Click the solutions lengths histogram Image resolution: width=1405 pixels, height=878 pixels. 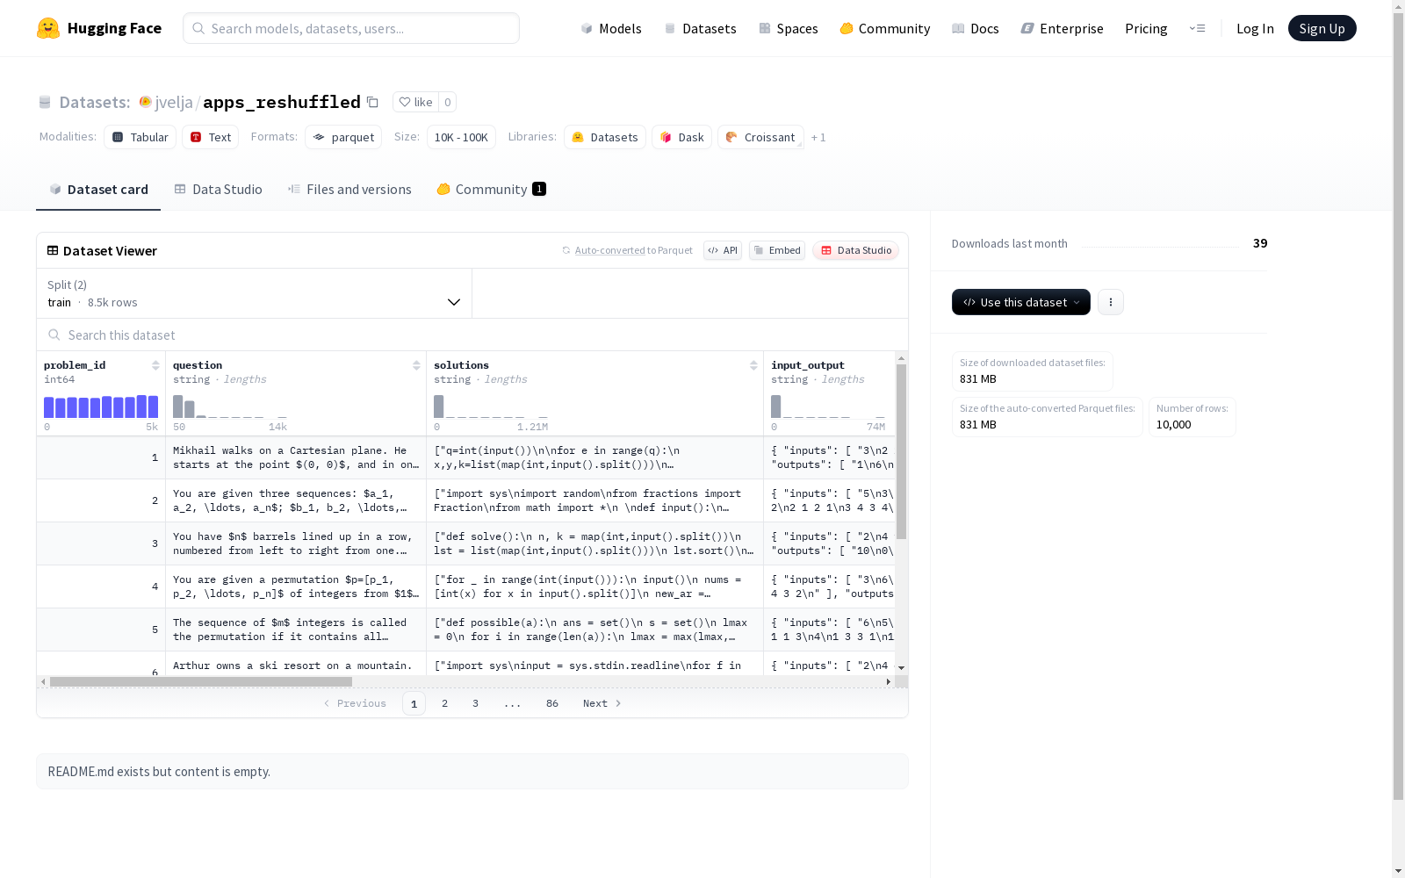pos(491,407)
